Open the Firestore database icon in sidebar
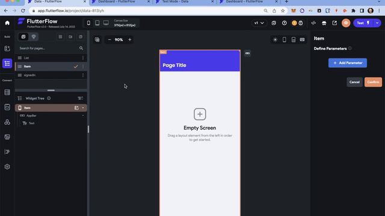 point(7,92)
